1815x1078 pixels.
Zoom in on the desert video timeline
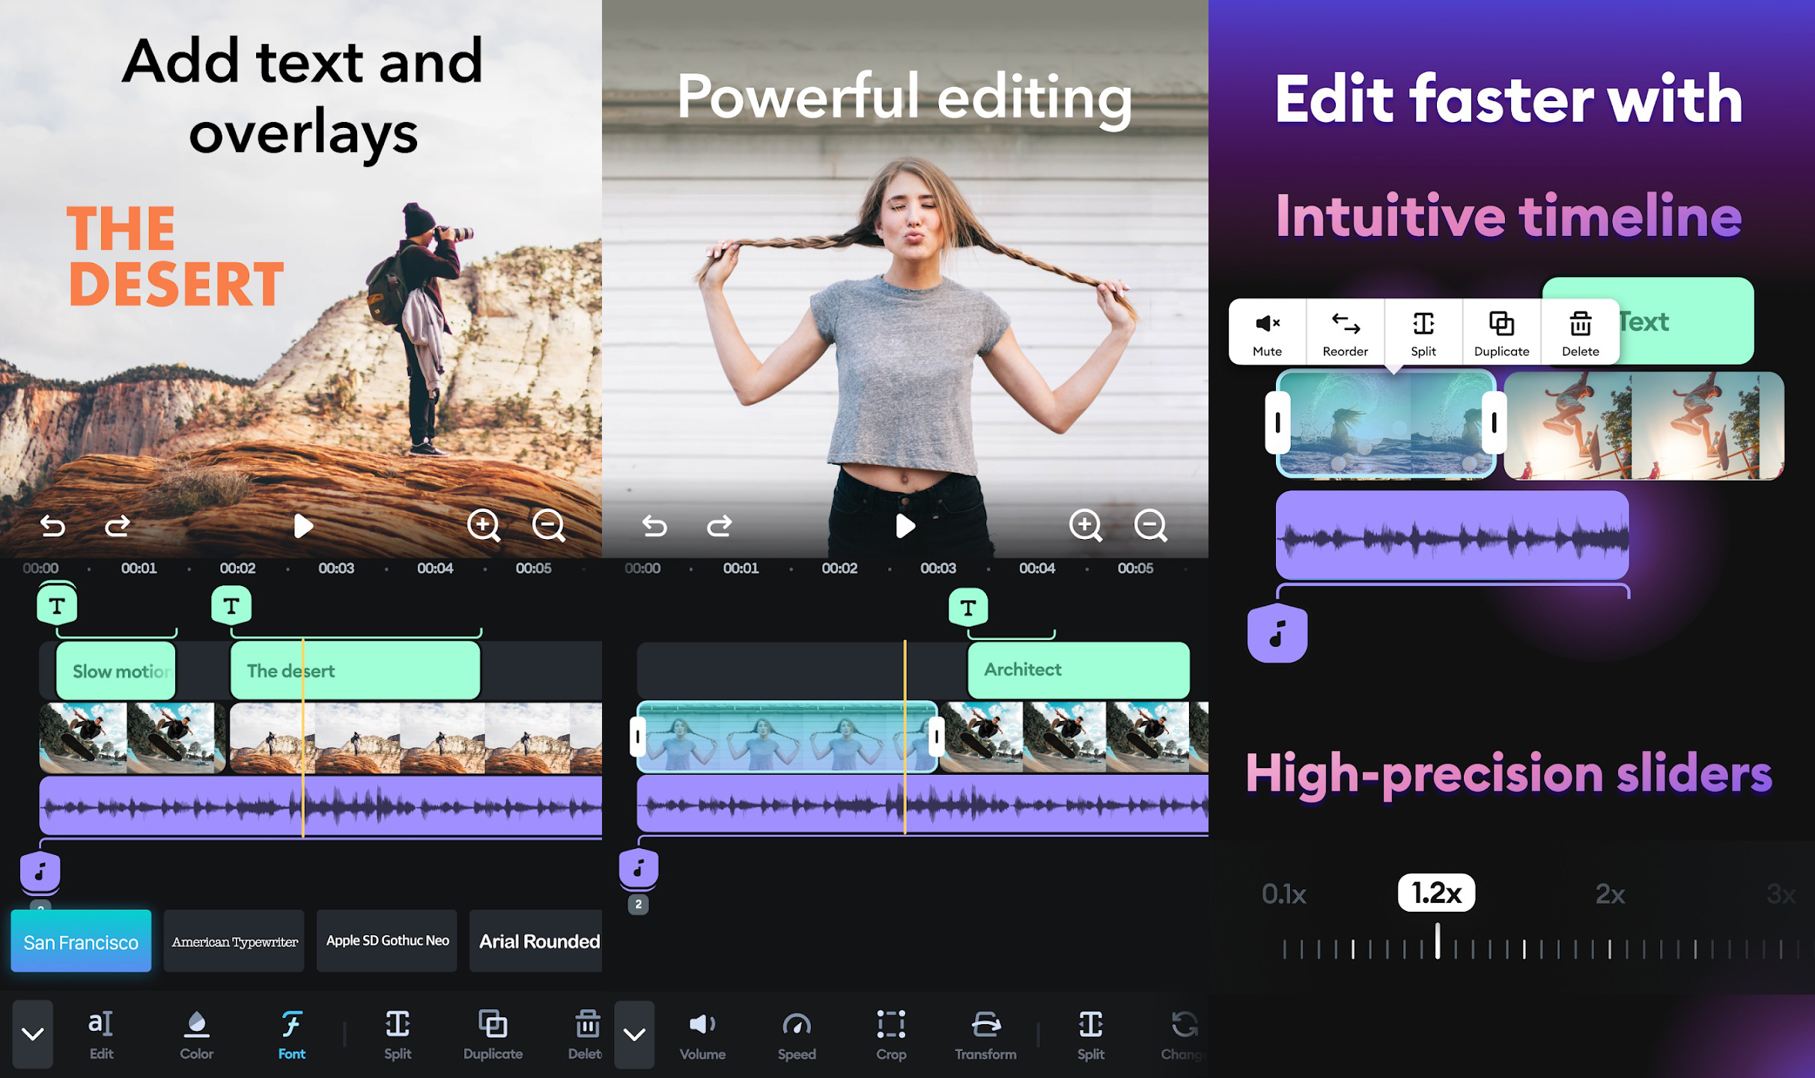484,526
